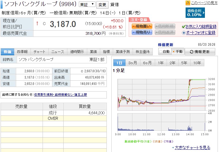Click the 情報更新 refresh button
219x152 pixels.
click(200, 52)
